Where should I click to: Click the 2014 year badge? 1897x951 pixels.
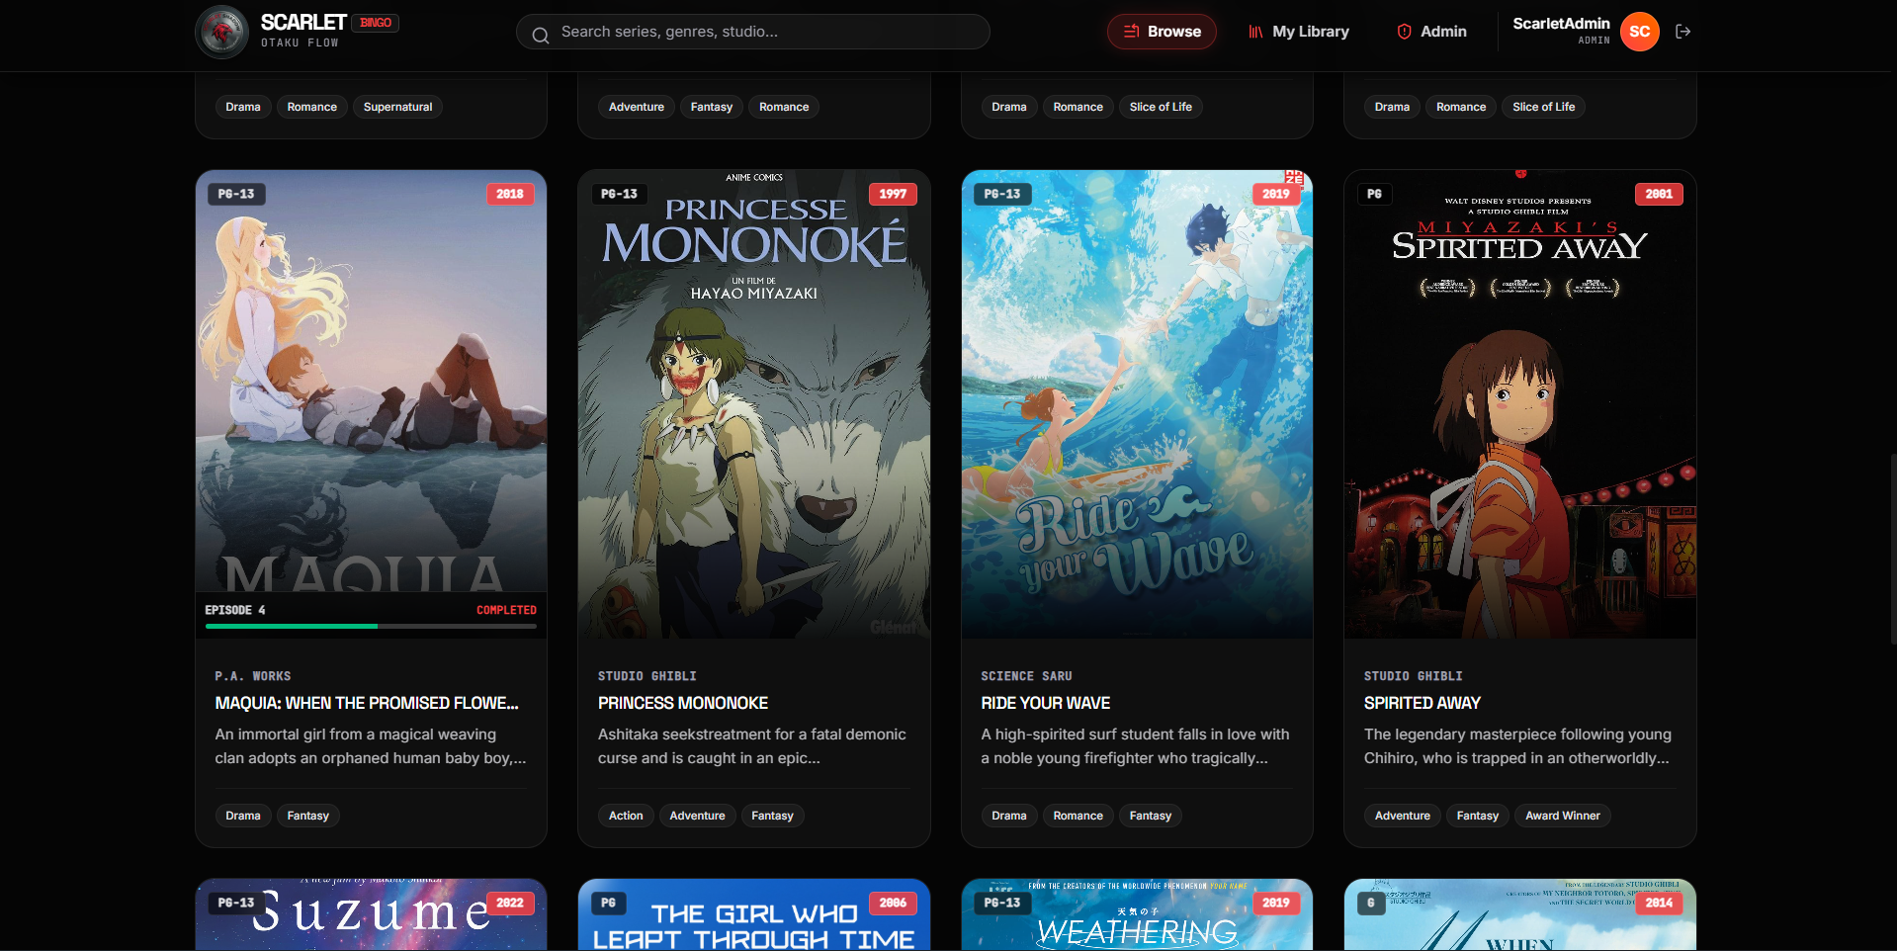(x=1660, y=903)
